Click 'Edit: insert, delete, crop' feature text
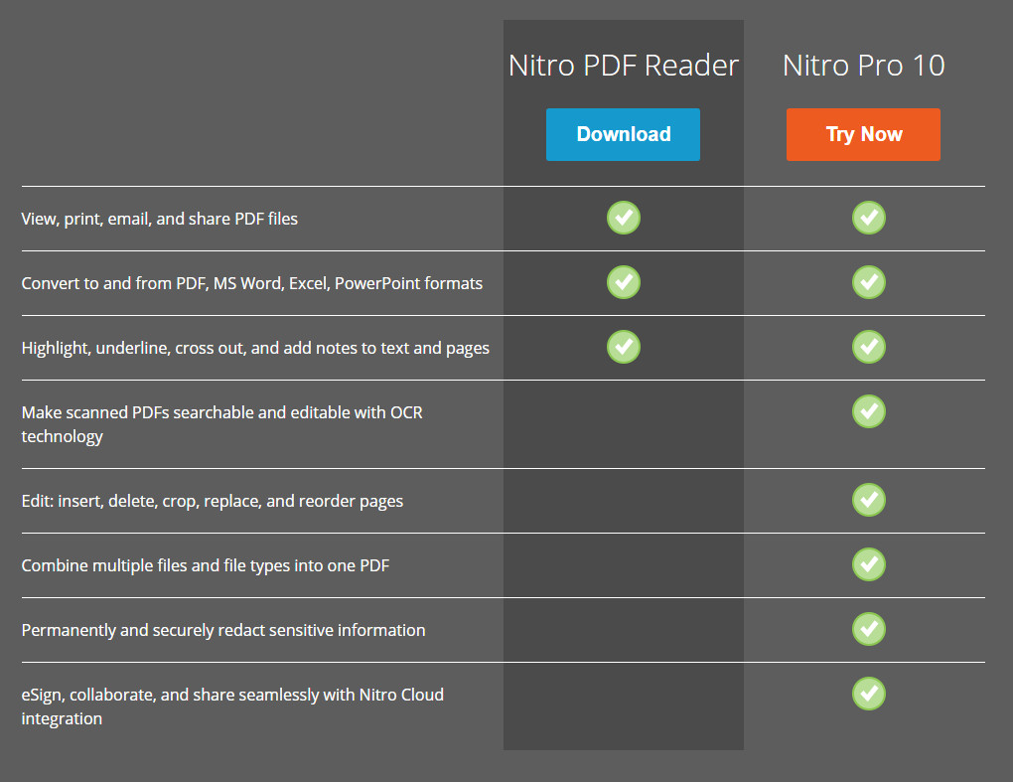1013x782 pixels. click(212, 502)
